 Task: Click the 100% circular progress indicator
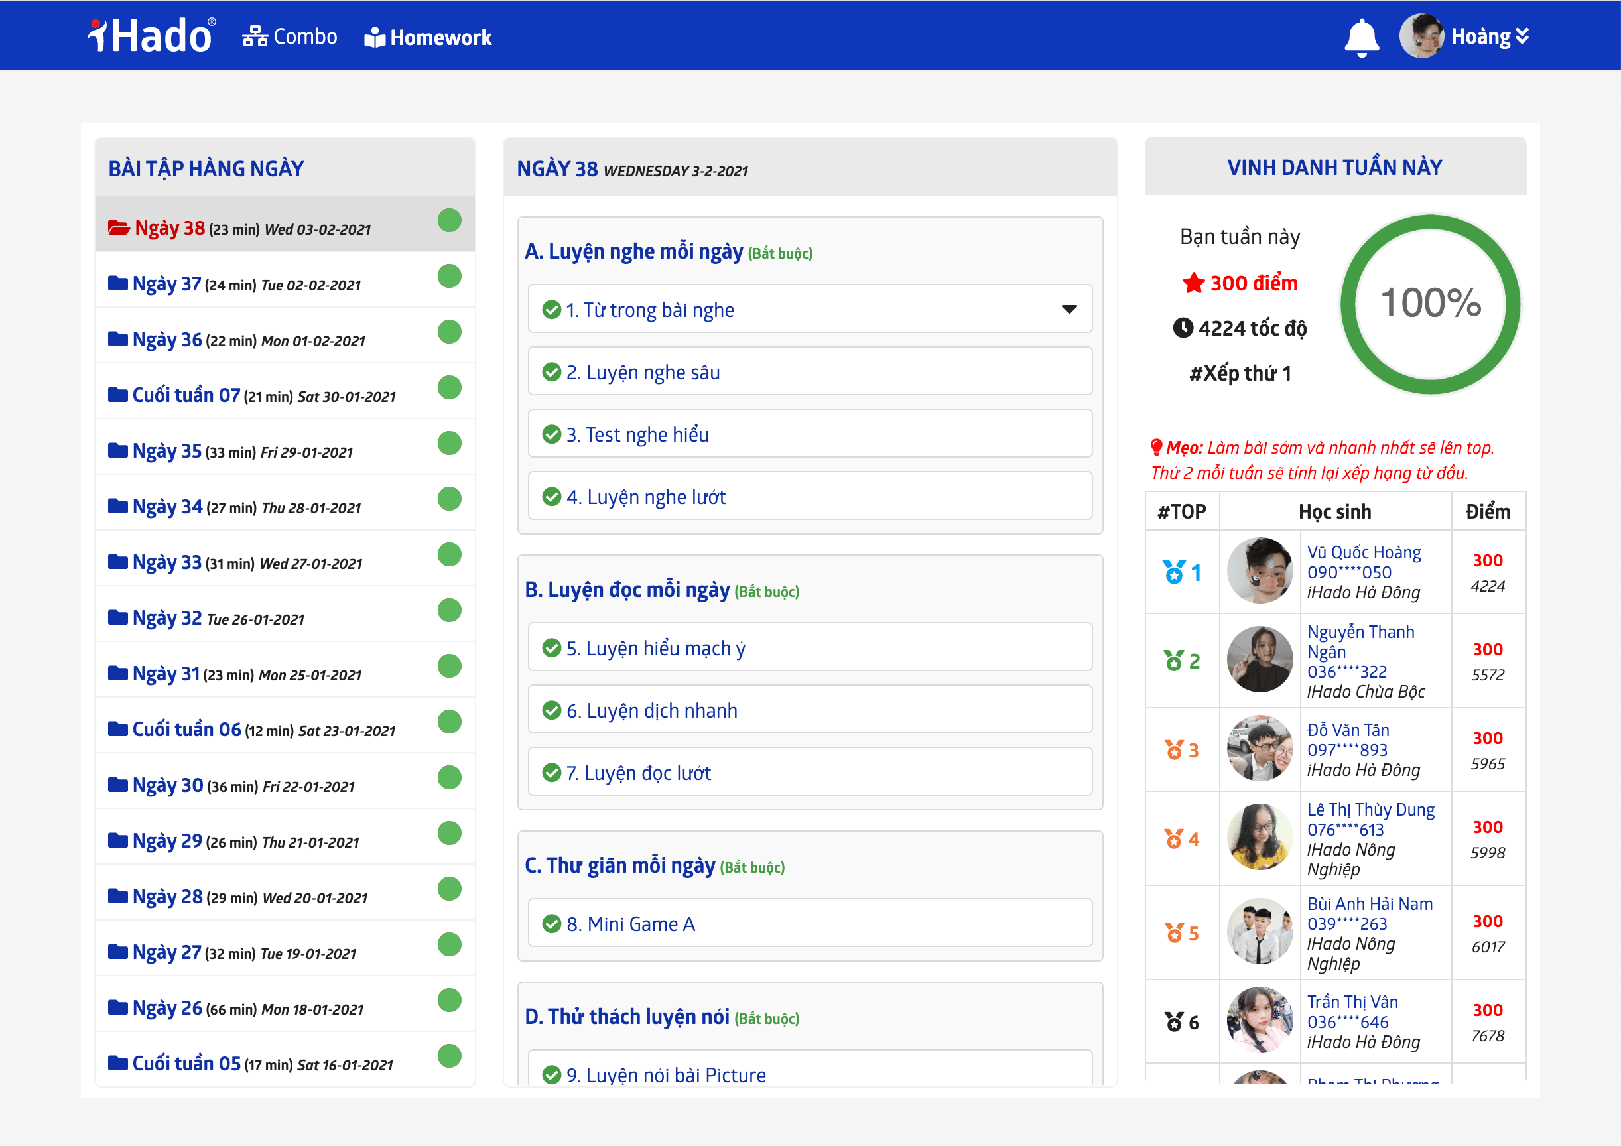tap(1430, 304)
